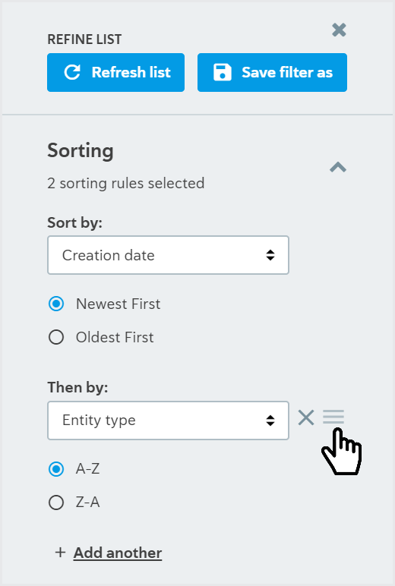Click the plus icon before Add another
Viewport: 395px width, 586px height.
click(60, 553)
